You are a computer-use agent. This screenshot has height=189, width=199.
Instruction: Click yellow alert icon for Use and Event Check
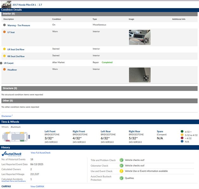tap(122, 171)
